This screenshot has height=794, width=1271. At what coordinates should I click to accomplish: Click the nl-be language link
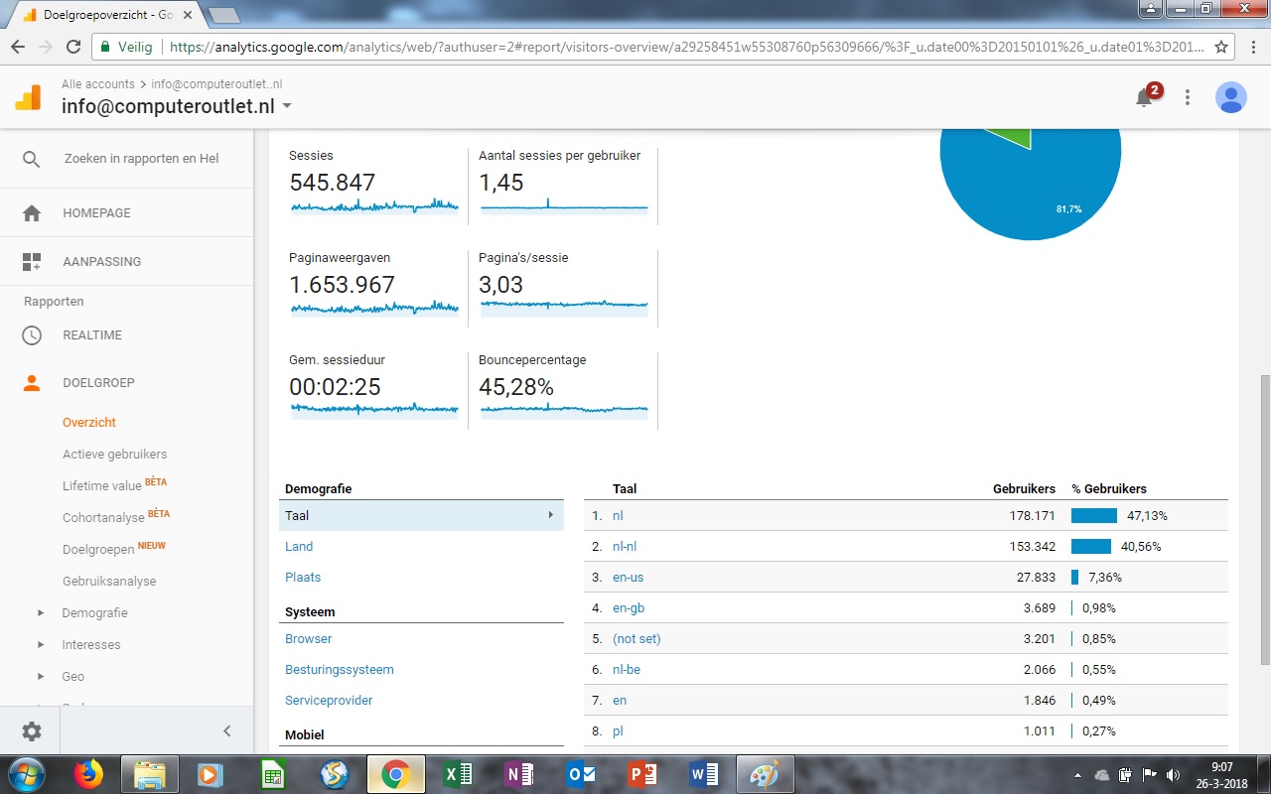pos(627,670)
